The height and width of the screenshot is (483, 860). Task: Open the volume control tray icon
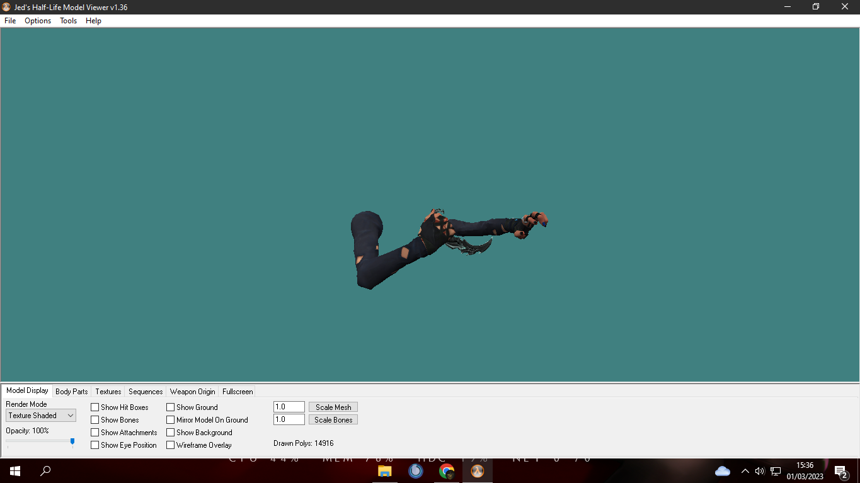coord(760,471)
